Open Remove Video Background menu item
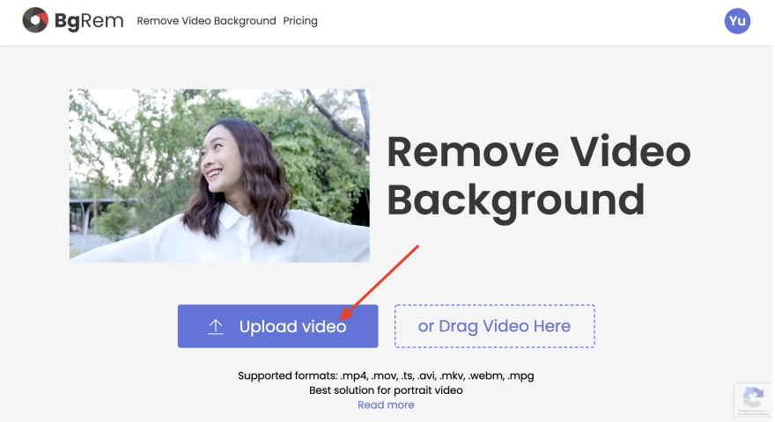Screen dimensions: 775x422 (206, 21)
